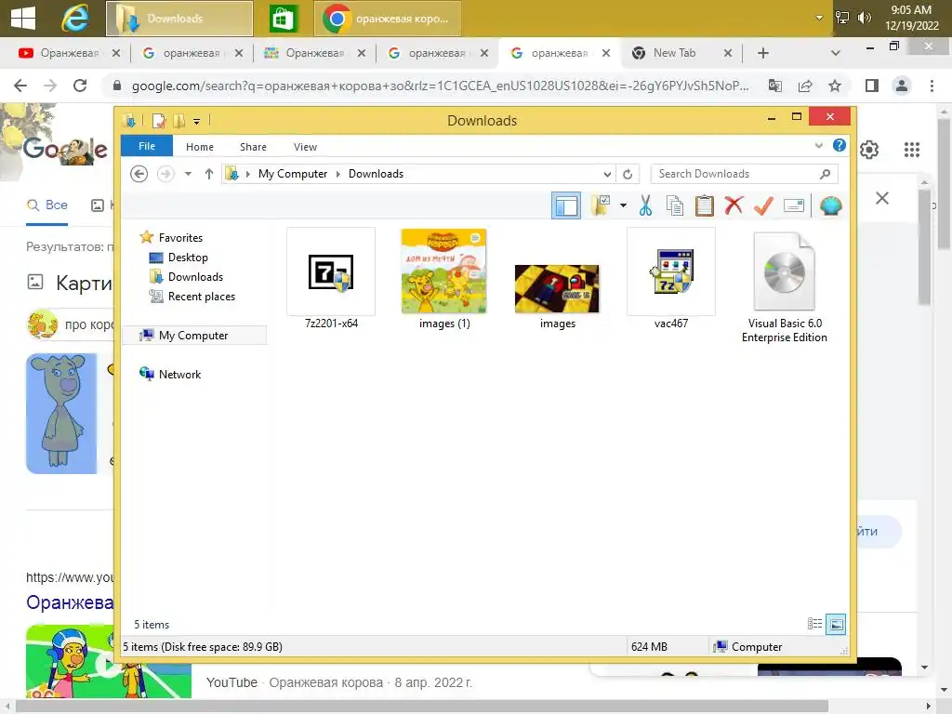Click the volume icon in system tray
Screen dimensions: 952x714
864,18
